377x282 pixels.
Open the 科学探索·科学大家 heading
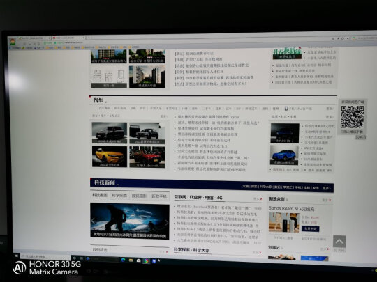[x=191, y=250]
